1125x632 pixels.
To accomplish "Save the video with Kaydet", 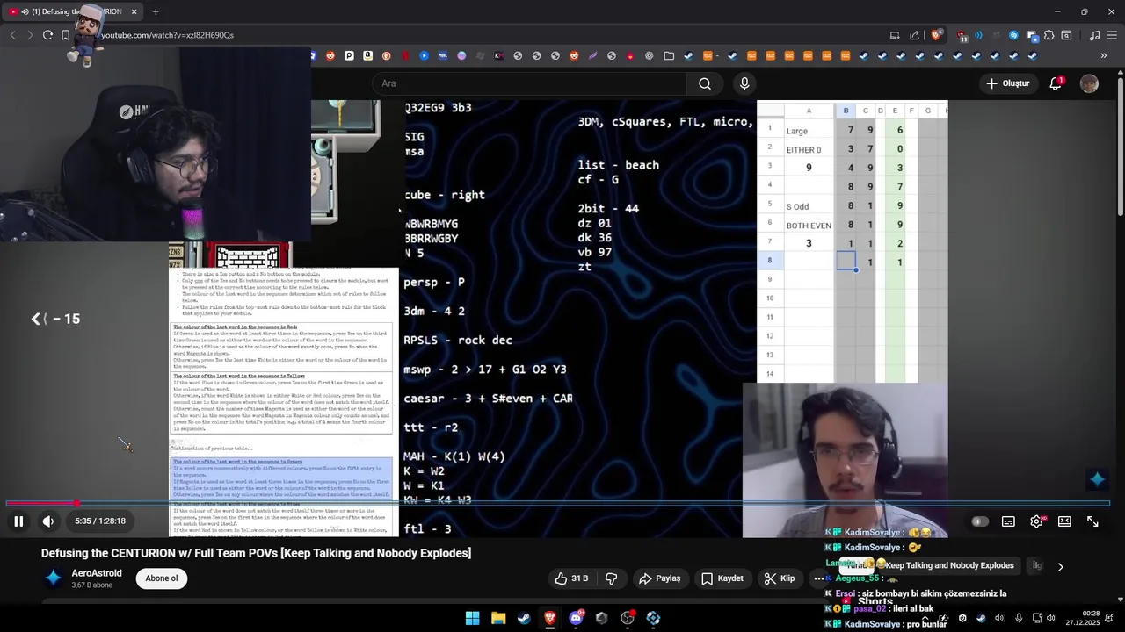I will (x=722, y=578).
